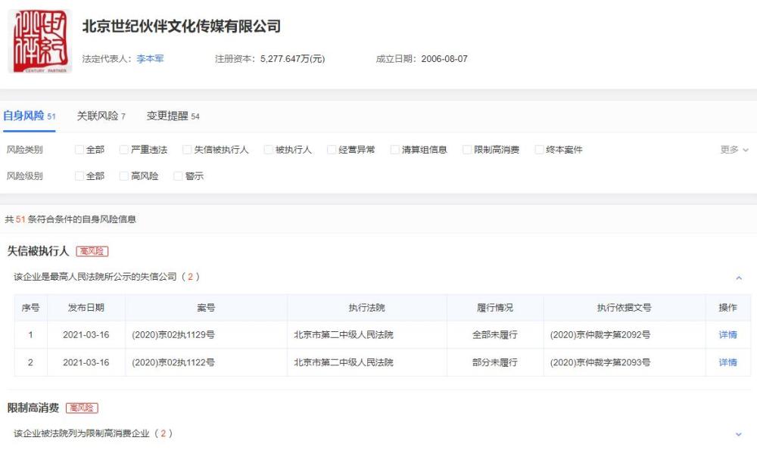This screenshot has width=757, height=450.
Task: Switch to 自身风险 tab
Action: pyautogui.click(x=29, y=116)
